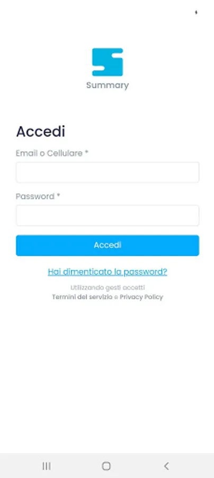Viewport: 214px width, 478px height.
Task: Tap the Android home button icon
Action: 106,466
